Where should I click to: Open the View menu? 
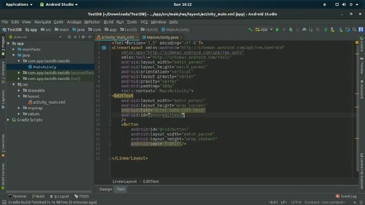[x=26, y=22]
